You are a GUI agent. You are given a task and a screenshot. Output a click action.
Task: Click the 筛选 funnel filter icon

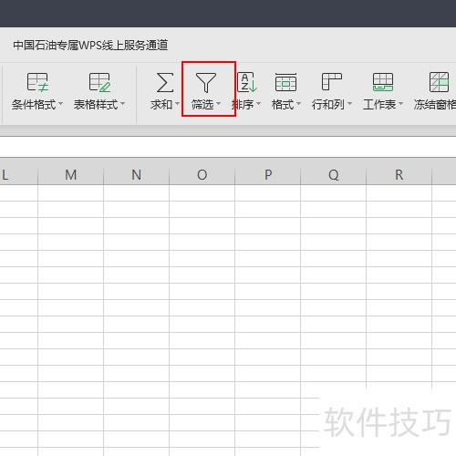[x=206, y=82]
